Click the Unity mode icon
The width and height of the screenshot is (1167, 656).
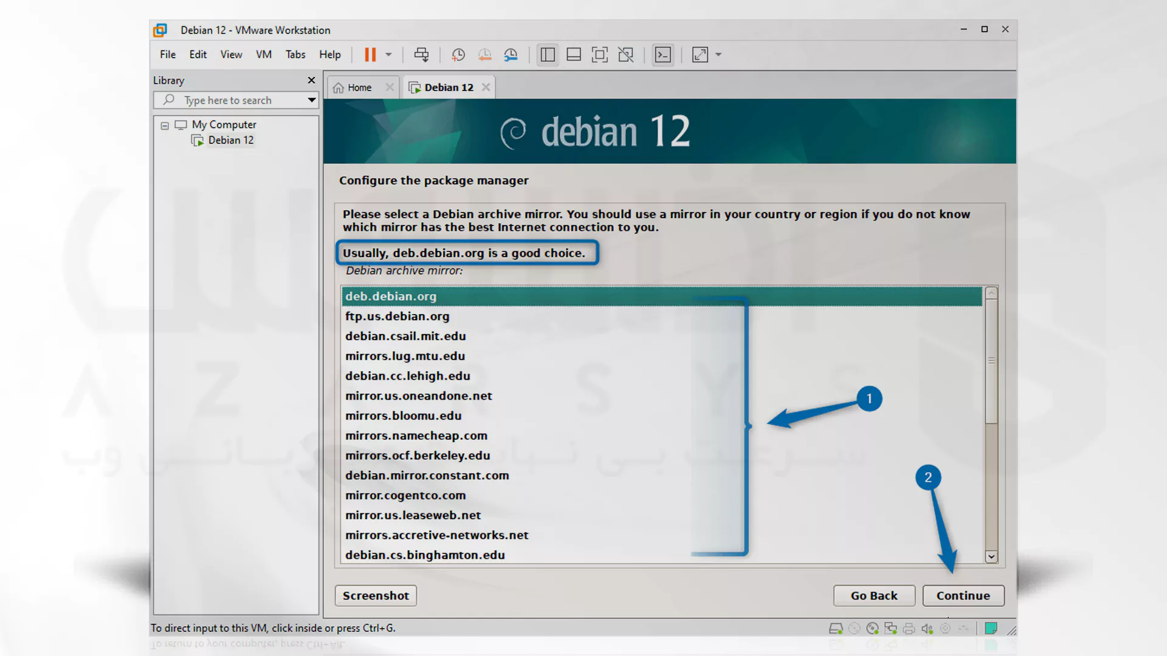point(625,55)
